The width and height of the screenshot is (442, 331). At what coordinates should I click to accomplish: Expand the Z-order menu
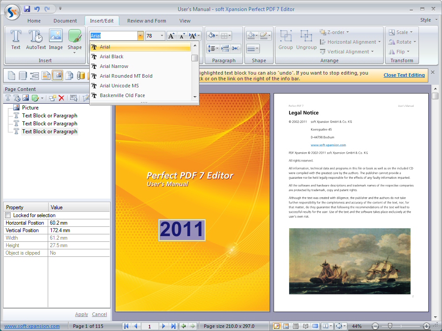(334, 32)
